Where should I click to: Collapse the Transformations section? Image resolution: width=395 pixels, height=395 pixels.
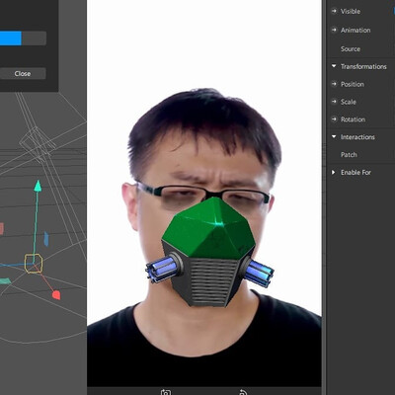tap(334, 66)
